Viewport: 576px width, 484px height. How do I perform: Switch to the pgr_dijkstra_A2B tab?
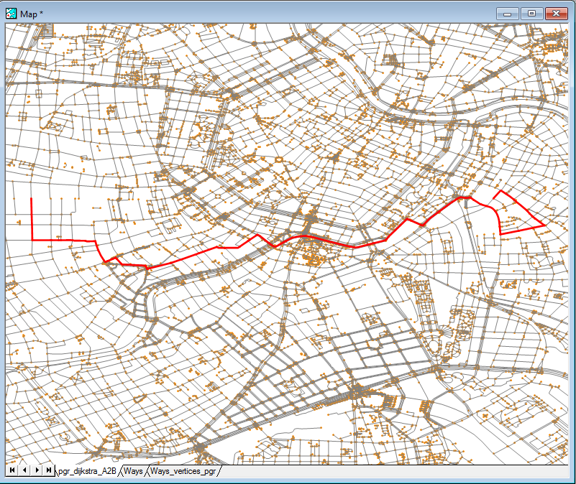88,471
